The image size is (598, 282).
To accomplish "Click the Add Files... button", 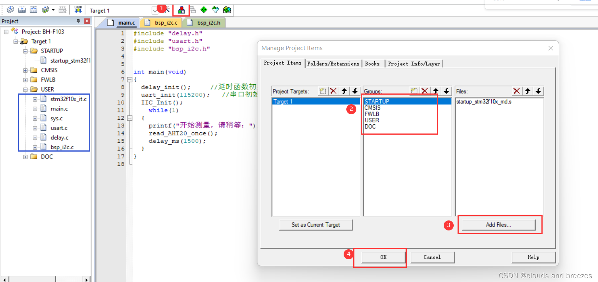I will coord(499,225).
